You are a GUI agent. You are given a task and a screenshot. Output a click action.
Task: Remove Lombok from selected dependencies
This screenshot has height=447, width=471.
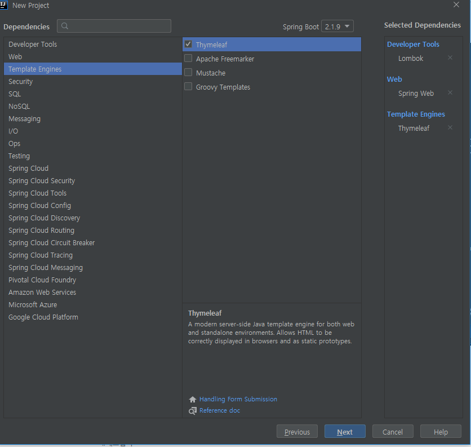(x=450, y=57)
